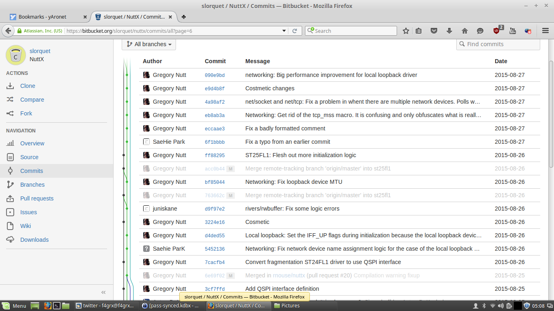Open Compare from sidebar actions
554x311 pixels.
point(32,100)
